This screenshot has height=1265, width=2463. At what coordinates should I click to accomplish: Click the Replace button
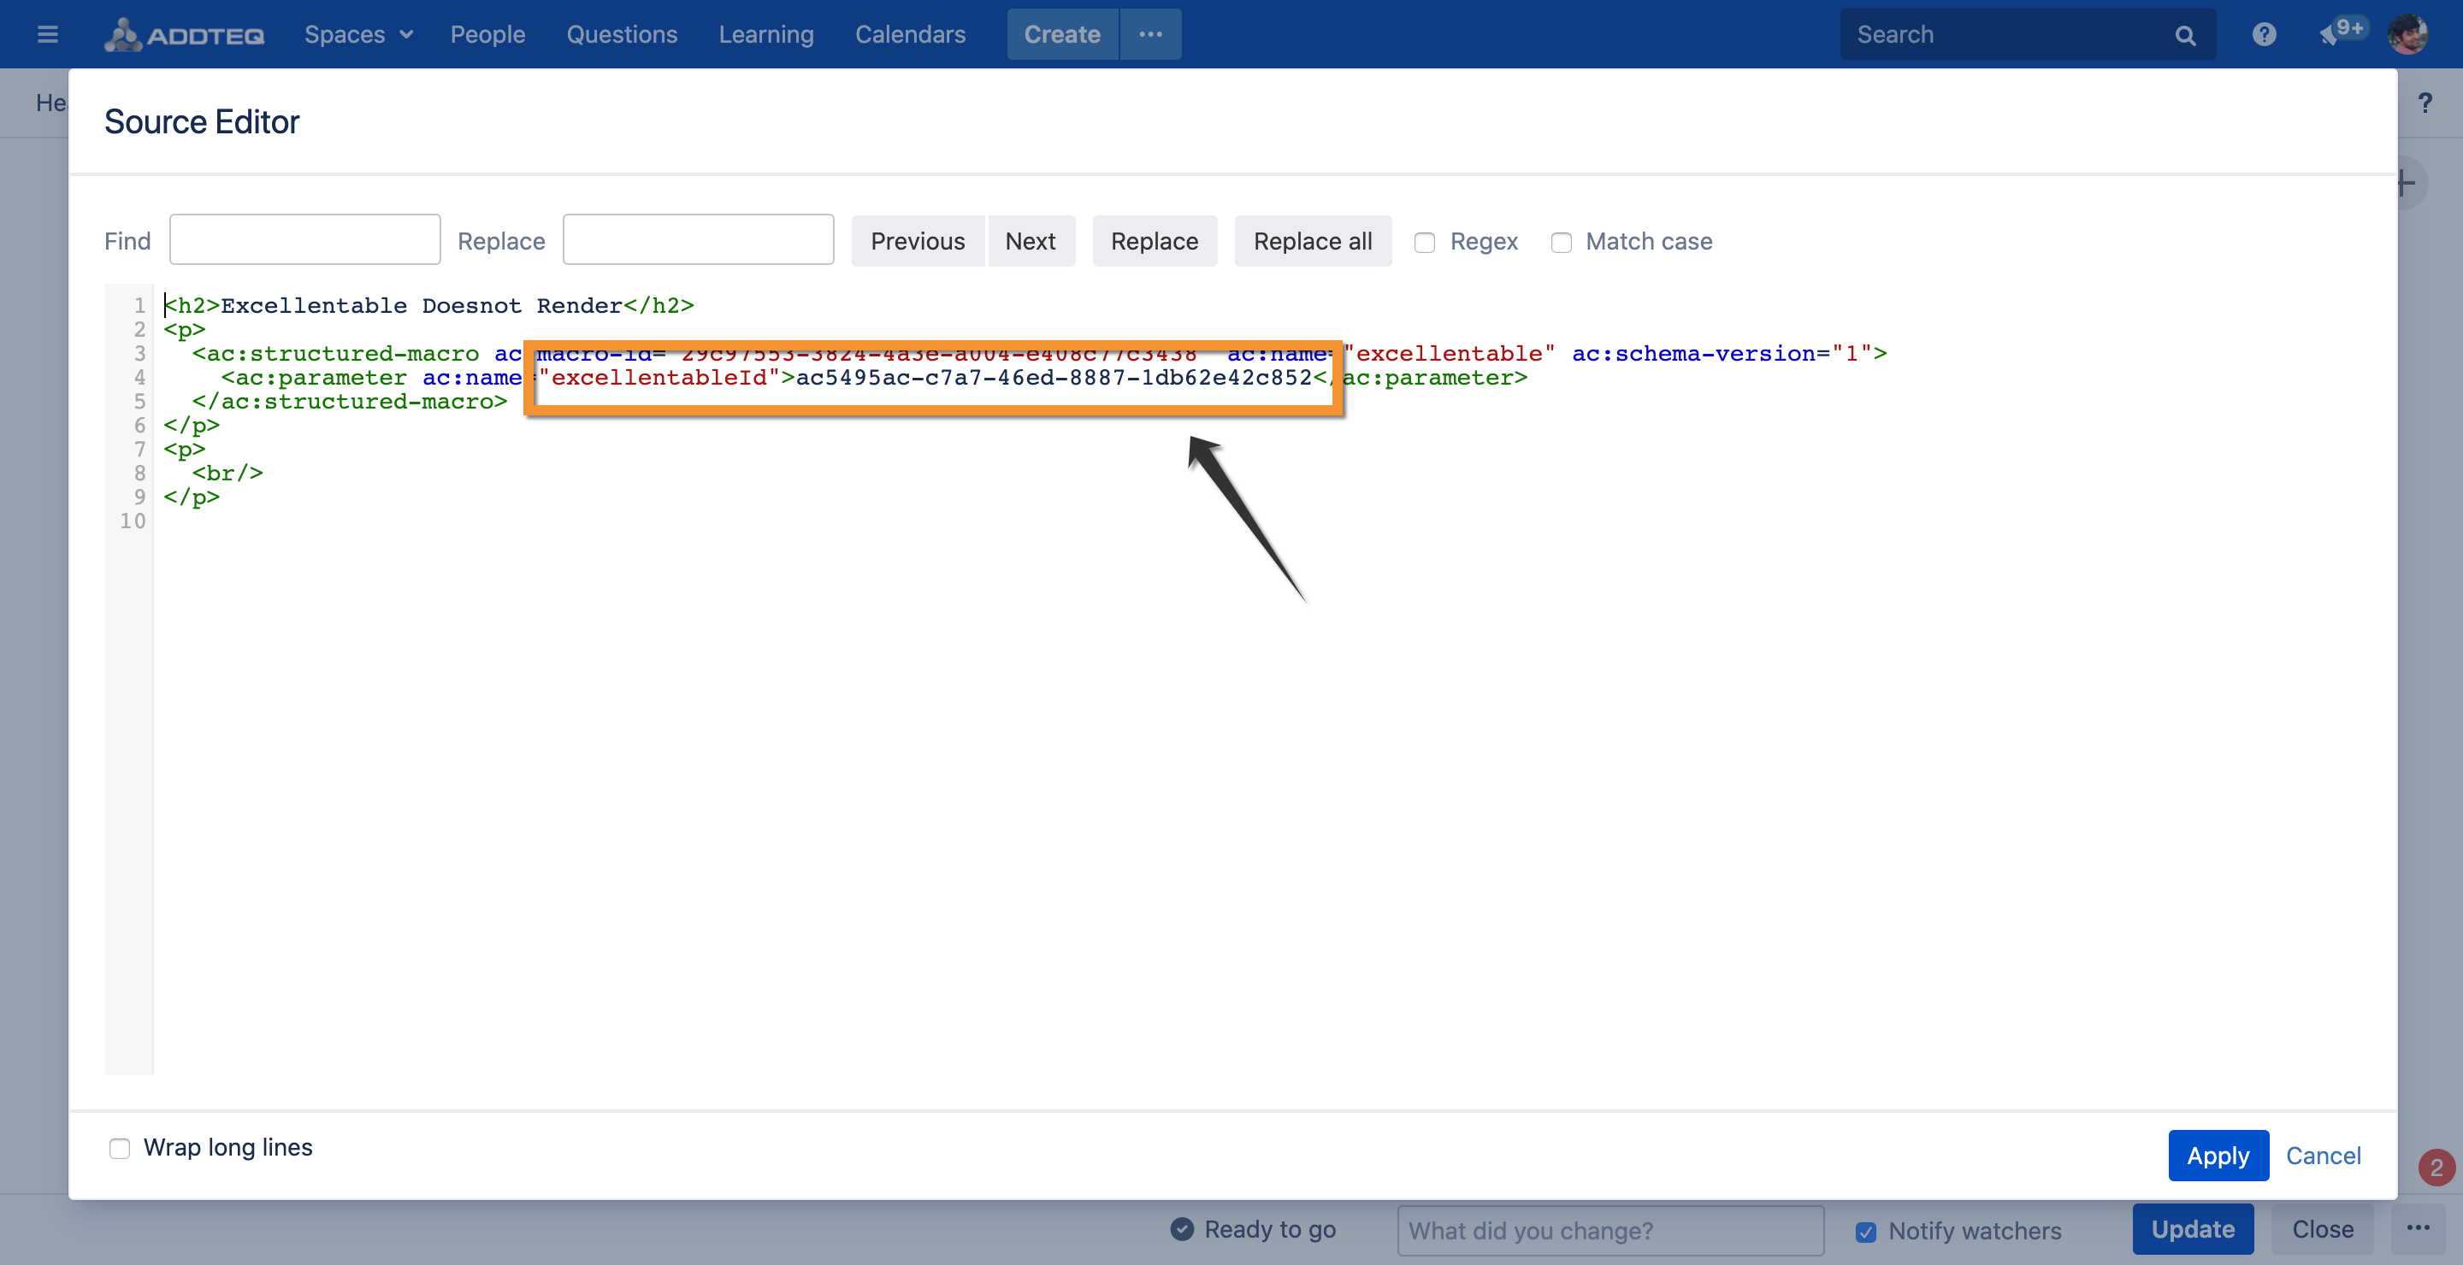(x=1154, y=241)
